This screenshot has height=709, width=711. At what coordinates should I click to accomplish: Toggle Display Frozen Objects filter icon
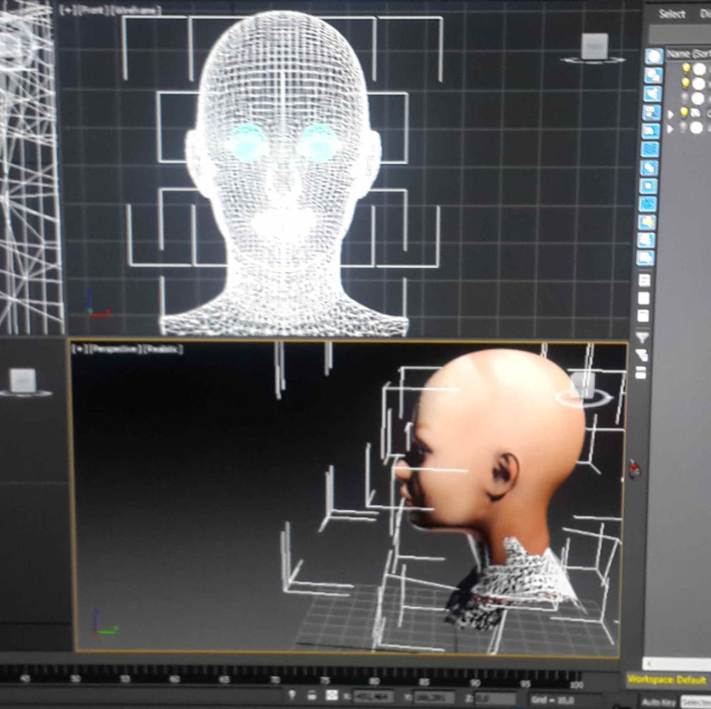646,240
